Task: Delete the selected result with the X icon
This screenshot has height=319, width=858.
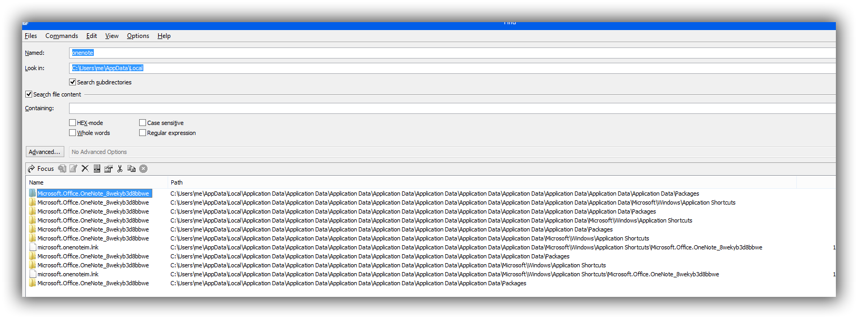Action: pos(85,169)
